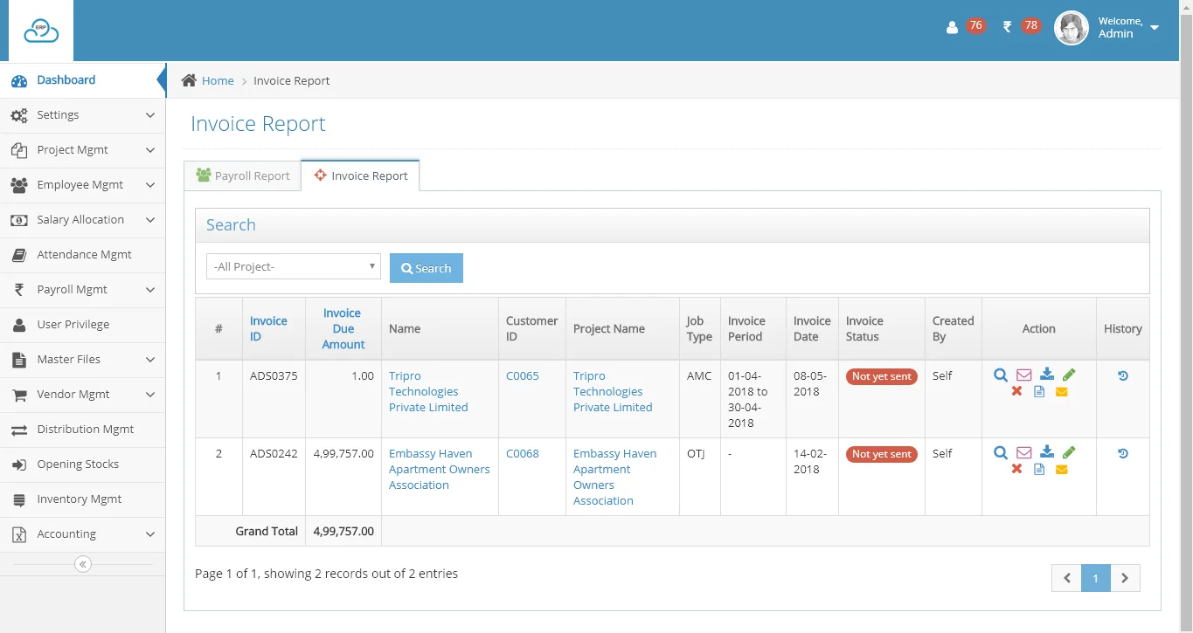Click Not yet sent status for ADS0242

pos(881,454)
